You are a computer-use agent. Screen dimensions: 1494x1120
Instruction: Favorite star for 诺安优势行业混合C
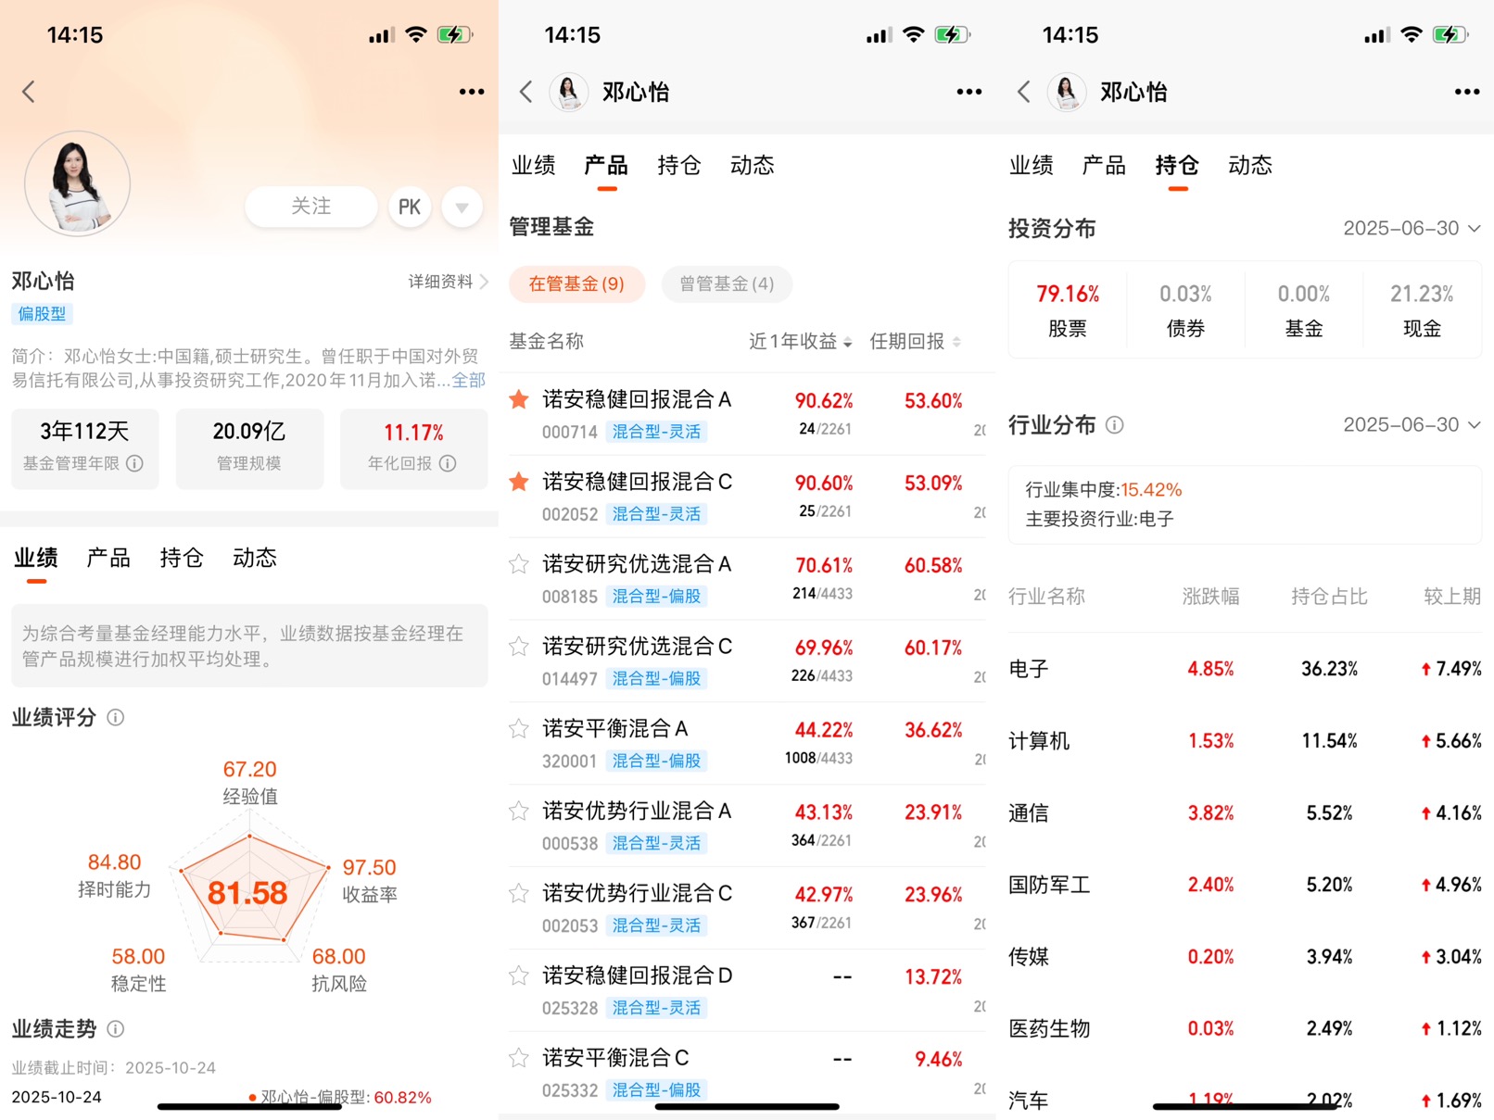tap(519, 893)
